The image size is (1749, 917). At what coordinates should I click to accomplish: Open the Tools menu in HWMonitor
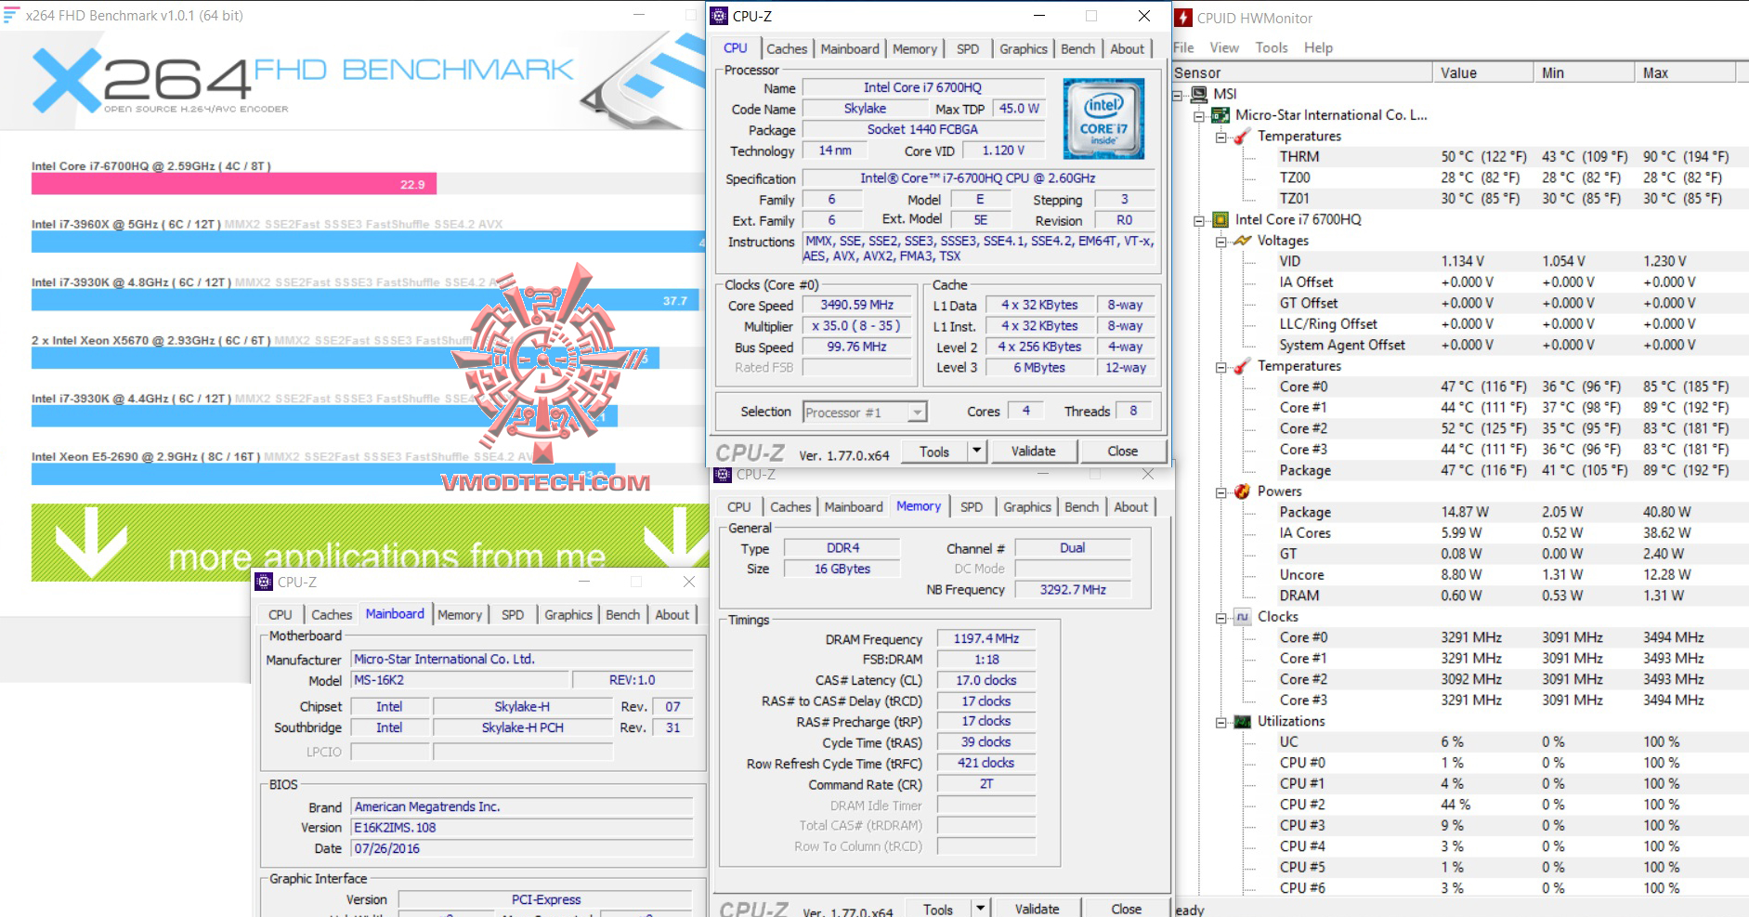[1272, 47]
